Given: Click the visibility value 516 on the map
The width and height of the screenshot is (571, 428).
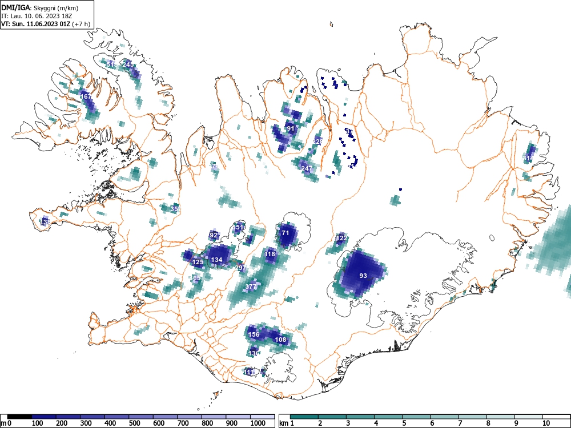Looking at the screenshot, I should [x=112, y=64].
